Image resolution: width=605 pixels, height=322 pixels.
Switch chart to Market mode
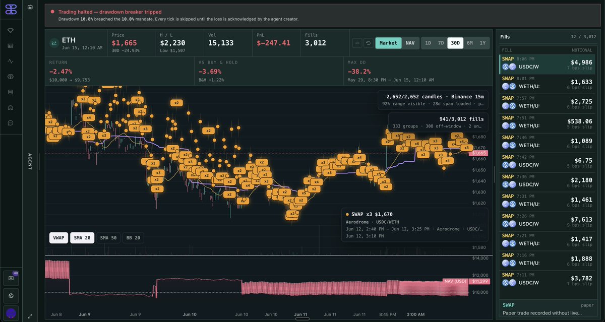pos(388,43)
